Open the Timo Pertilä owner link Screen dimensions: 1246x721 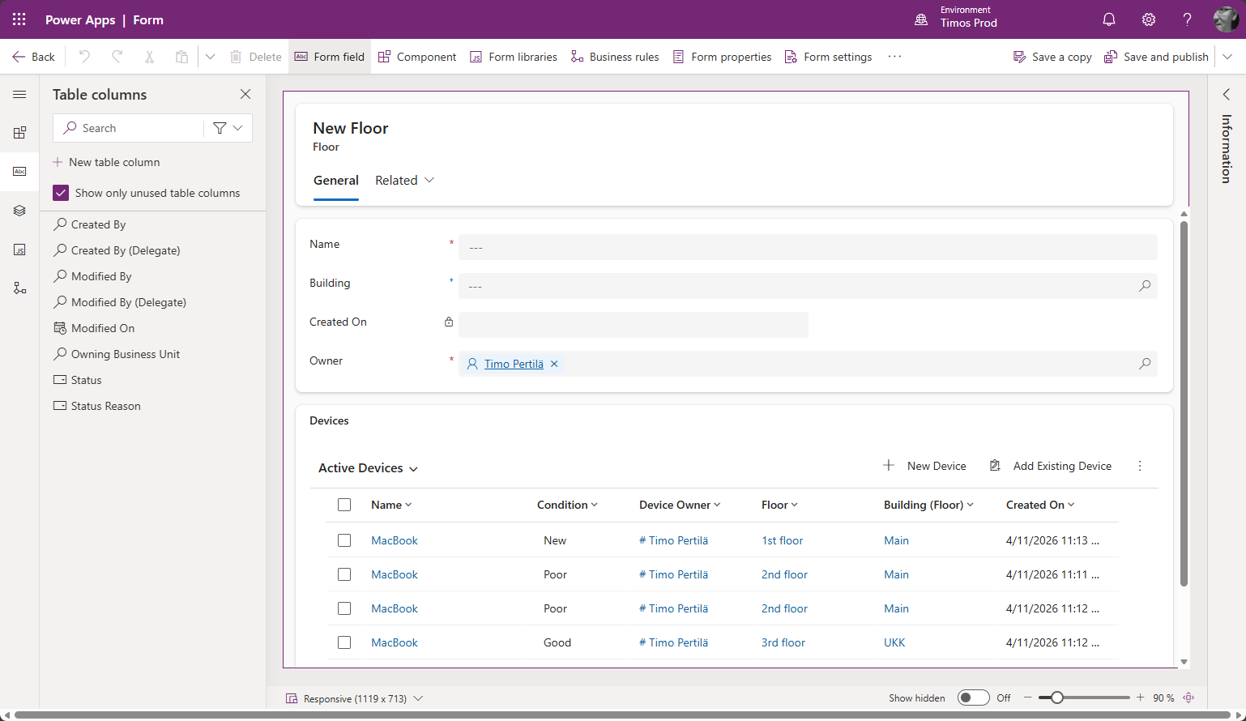514,364
